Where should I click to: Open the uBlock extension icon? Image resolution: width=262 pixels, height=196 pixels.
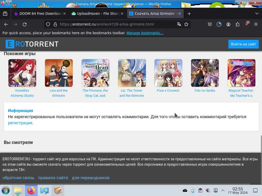pyautogui.click(x=247, y=24)
